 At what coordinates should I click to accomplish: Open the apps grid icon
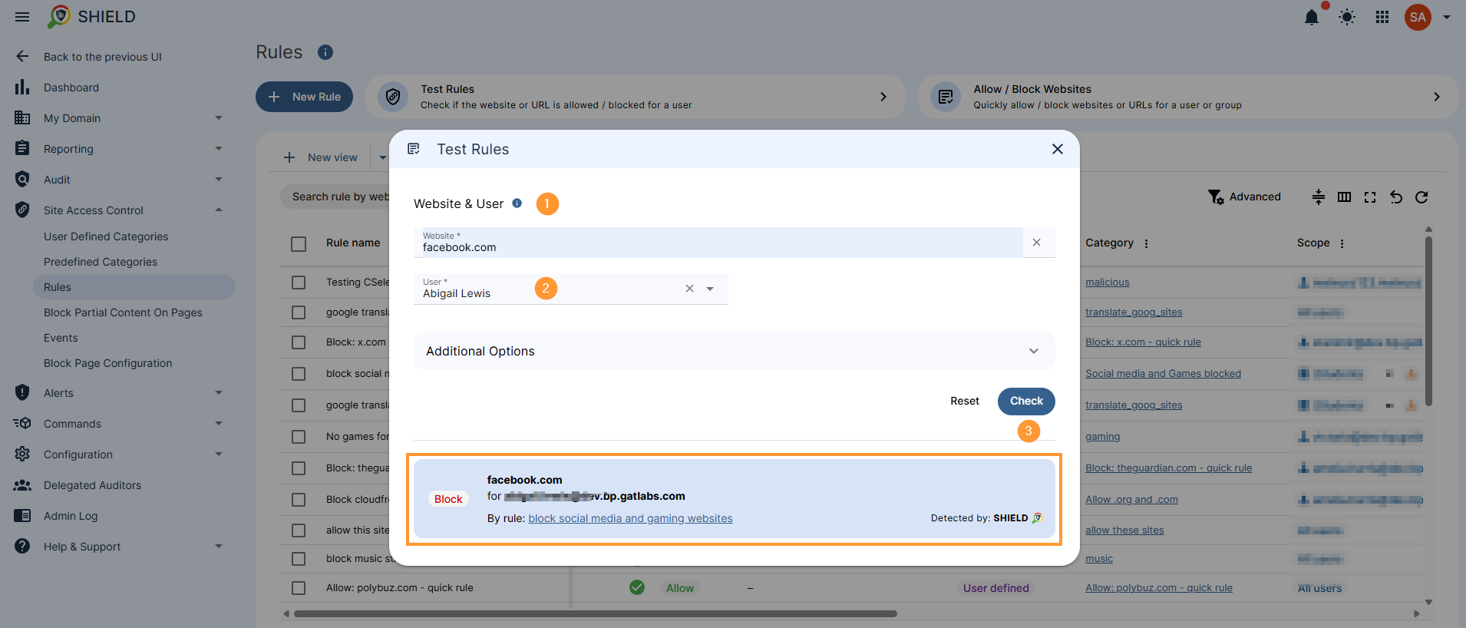1382,17
